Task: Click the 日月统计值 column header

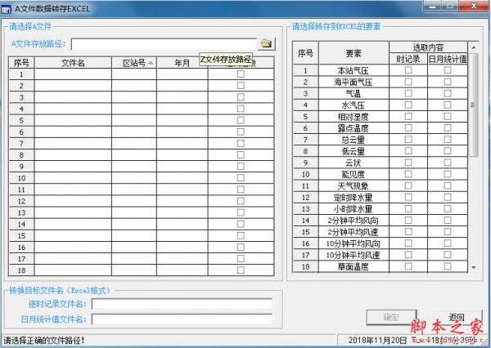Action: (448, 59)
